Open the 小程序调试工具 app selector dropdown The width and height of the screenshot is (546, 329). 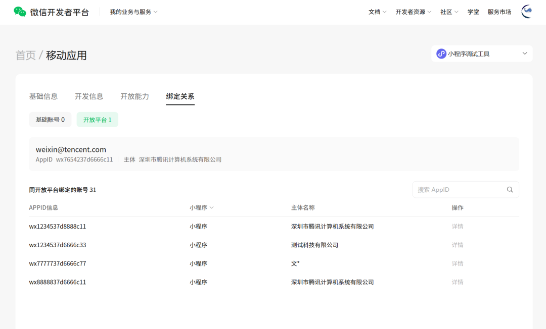[482, 54]
